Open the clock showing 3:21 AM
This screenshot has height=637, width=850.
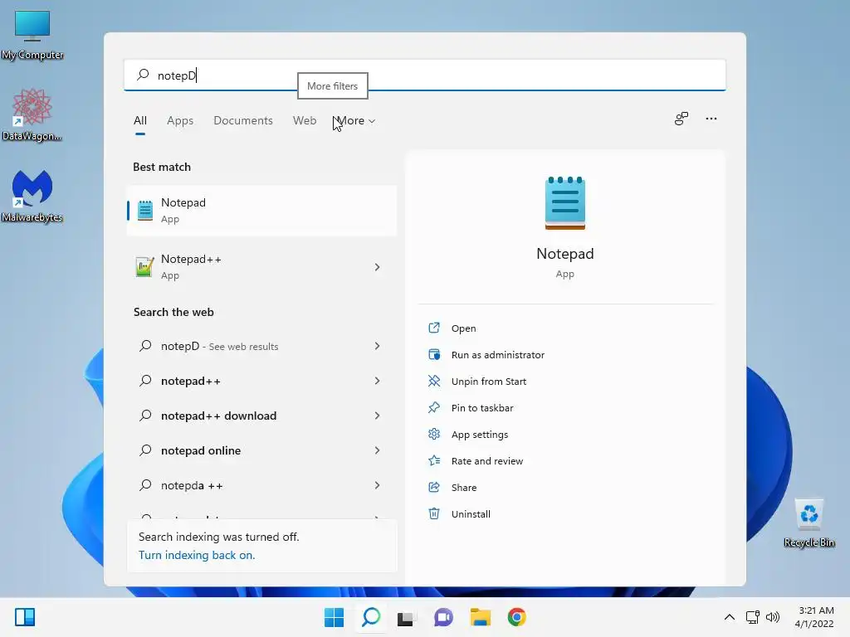click(x=814, y=617)
